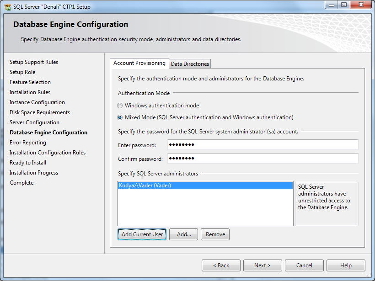375x281 pixels.
Task: Click Feature Selection step
Action: tap(30, 82)
